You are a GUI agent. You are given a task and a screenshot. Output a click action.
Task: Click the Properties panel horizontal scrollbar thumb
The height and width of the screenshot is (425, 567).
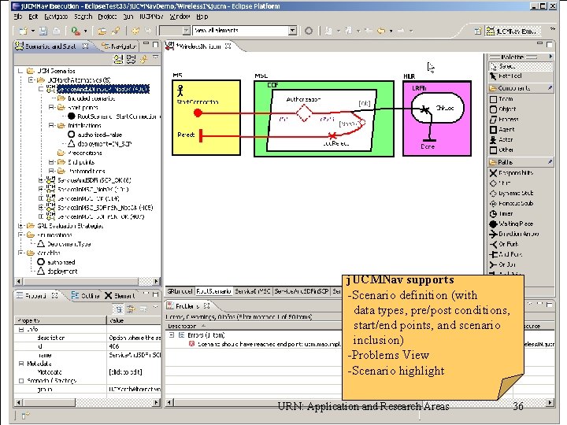(x=49, y=402)
